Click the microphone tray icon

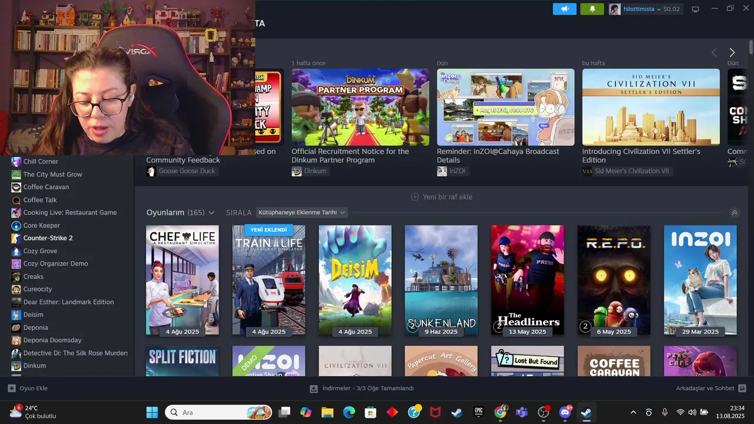pos(664,412)
